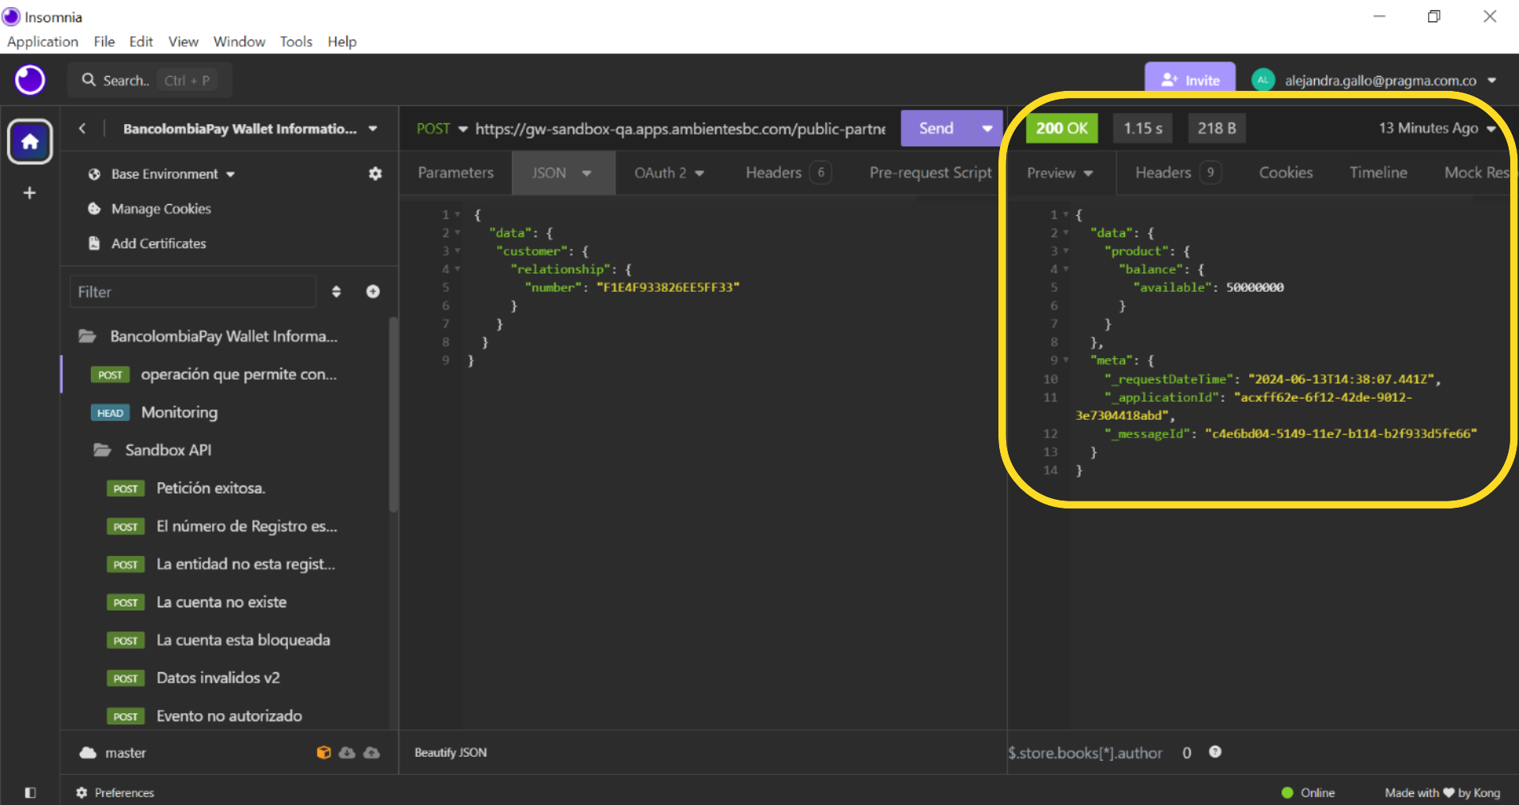Click the Sandbox API folder icon

(102, 451)
